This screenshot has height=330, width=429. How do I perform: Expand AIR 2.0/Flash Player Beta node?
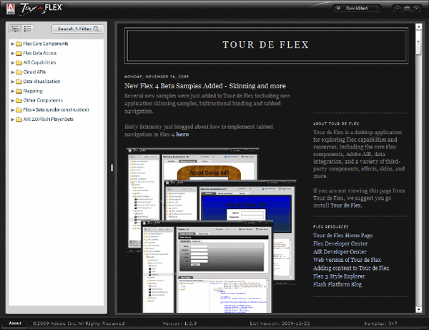[13, 120]
